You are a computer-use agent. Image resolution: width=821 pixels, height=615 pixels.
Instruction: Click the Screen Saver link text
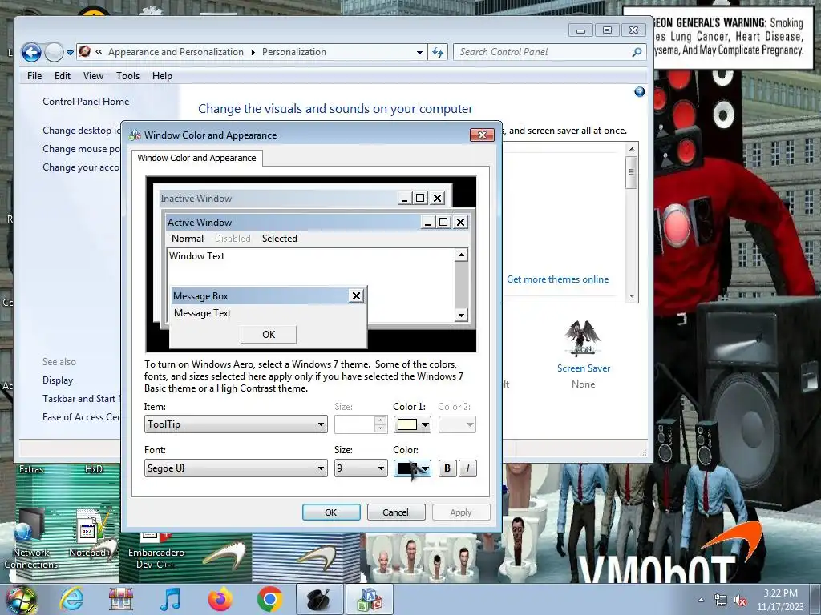[584, 368]
